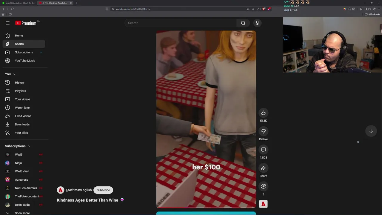This screenshot has height=215, width=382.
Task: Open the apps grid on bookmarks bar
Action: (3, 14)
